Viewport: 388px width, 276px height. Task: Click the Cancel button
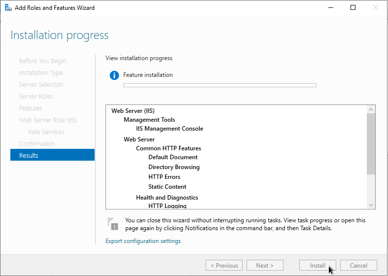point(358,265)
